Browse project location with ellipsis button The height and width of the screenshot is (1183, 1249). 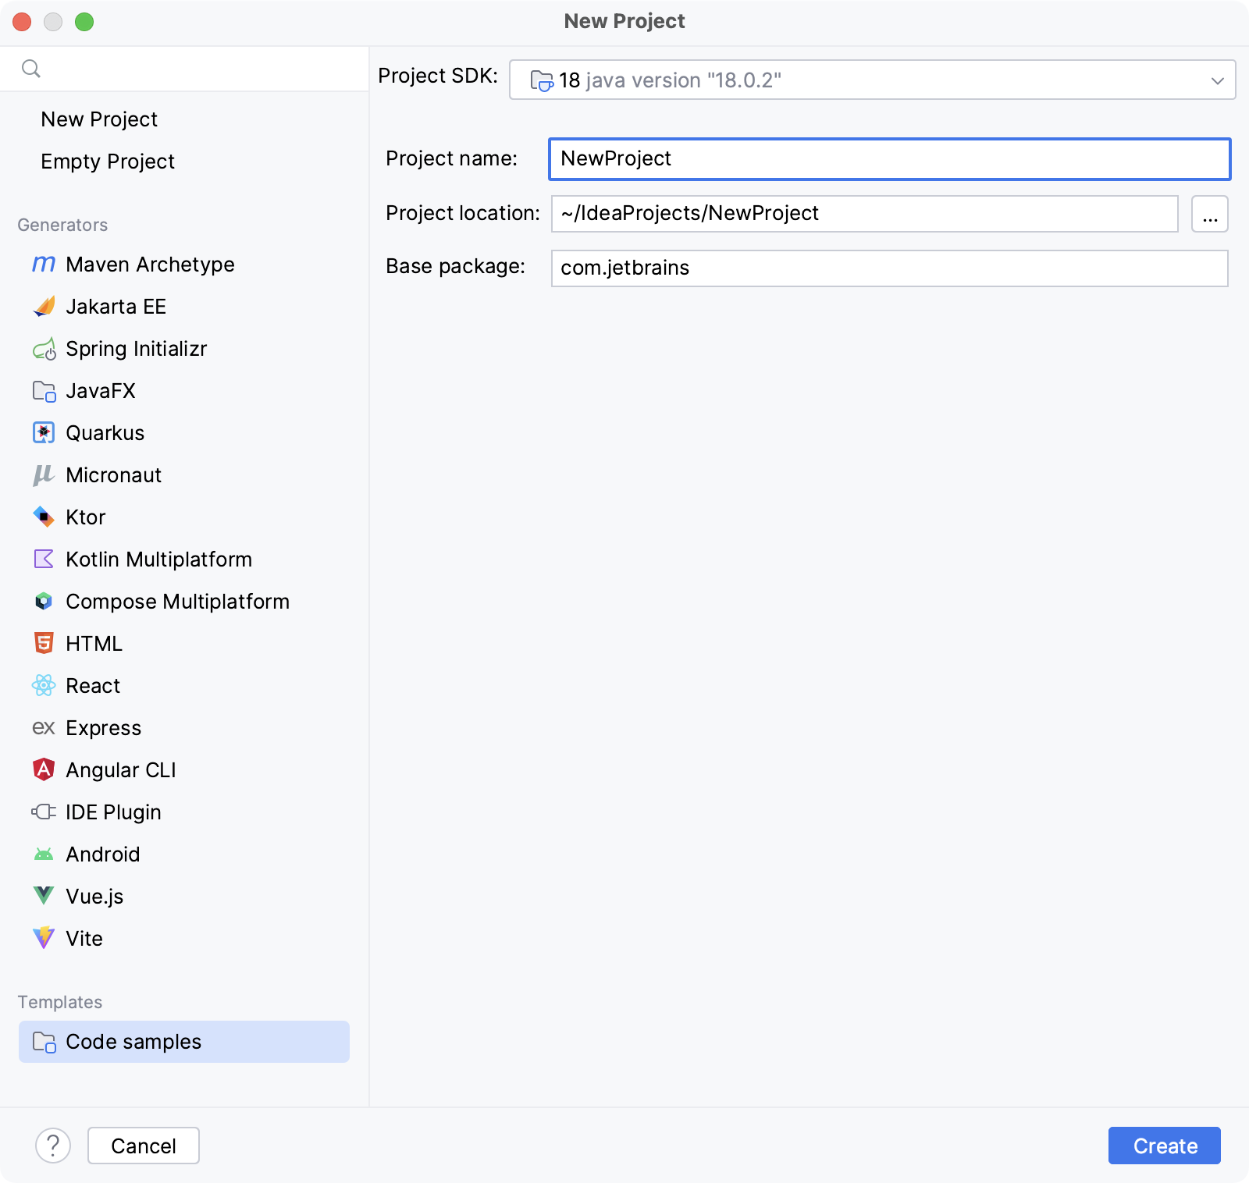(1210, 214)
